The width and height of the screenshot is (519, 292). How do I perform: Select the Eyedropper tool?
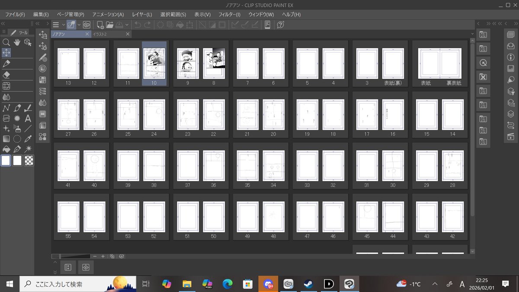coord(28,139)
